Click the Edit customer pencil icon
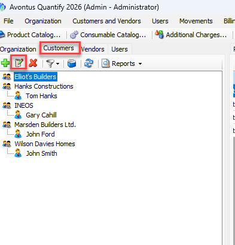The width and height of the screenshot is (235, 245). tap(19, 63)
